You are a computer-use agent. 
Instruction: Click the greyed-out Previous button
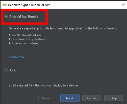point(48,98)
